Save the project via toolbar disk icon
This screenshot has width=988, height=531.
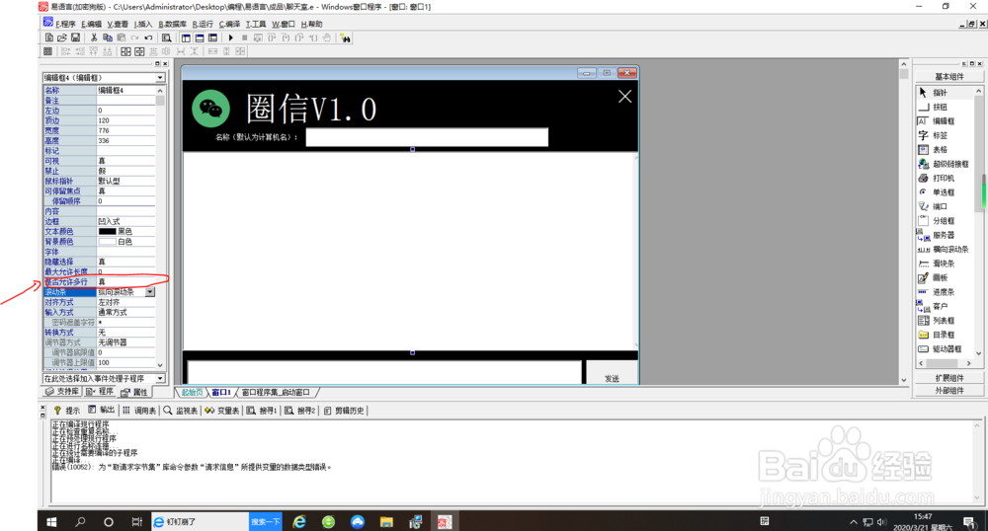pos(75,38)
